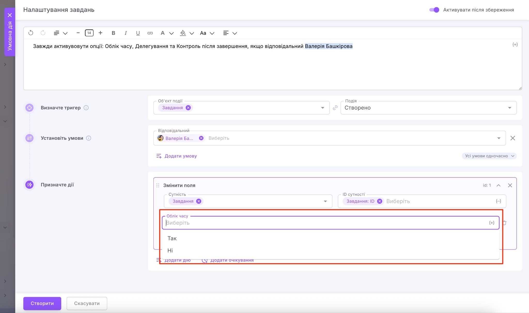Collapse the Змінити поля action block
529x313 pixels.
(499, 185)
